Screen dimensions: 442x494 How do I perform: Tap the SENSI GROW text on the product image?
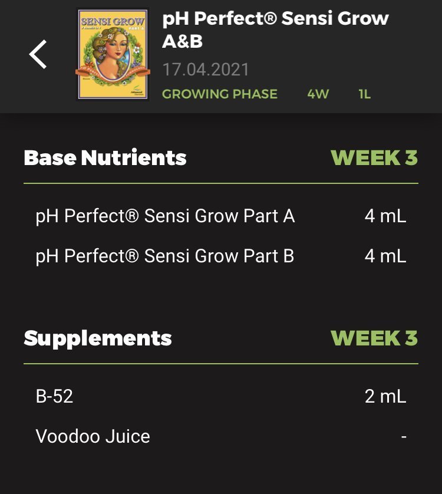tap(113, 21)
